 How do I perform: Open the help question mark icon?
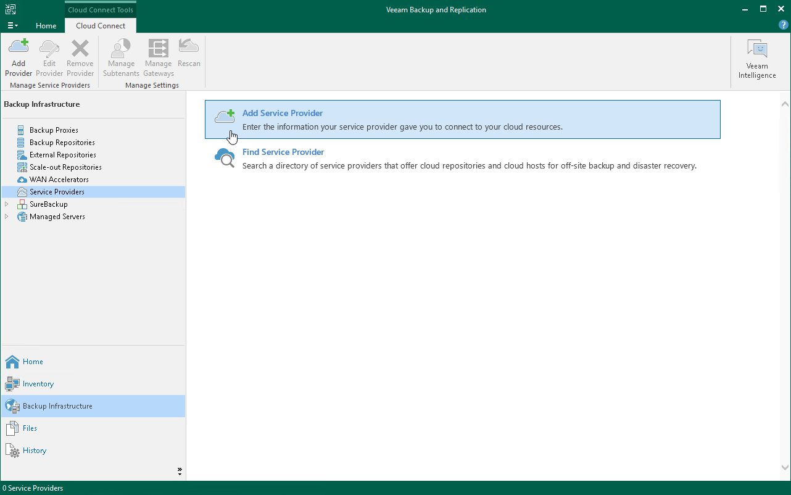coord(783,25)
